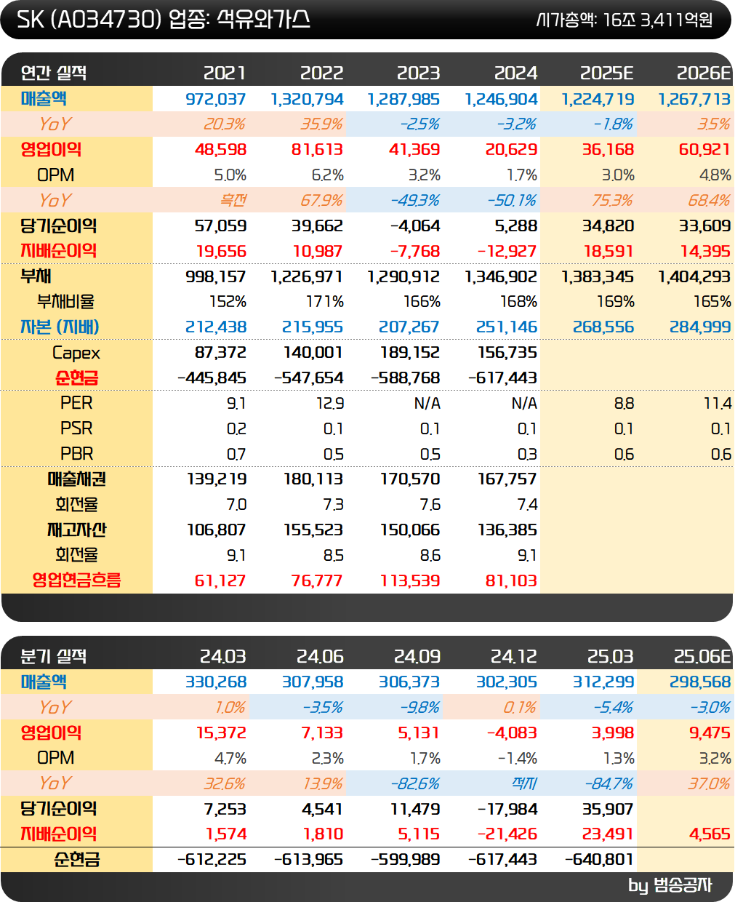735x902 pixels.
Task: Click the 2021 net cash -445,845
Action: click(x=212, y=378)
